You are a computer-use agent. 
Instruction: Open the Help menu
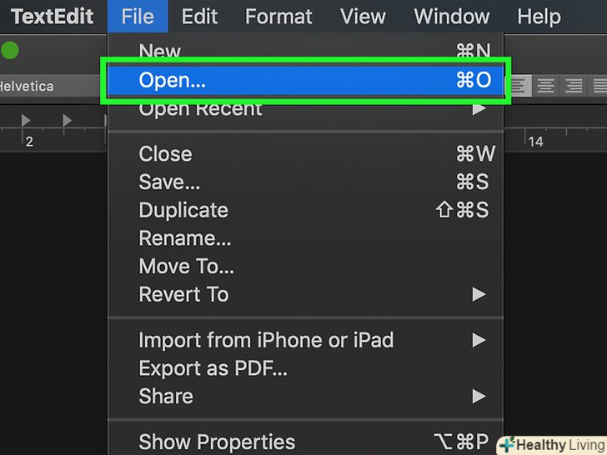(539, 16)
